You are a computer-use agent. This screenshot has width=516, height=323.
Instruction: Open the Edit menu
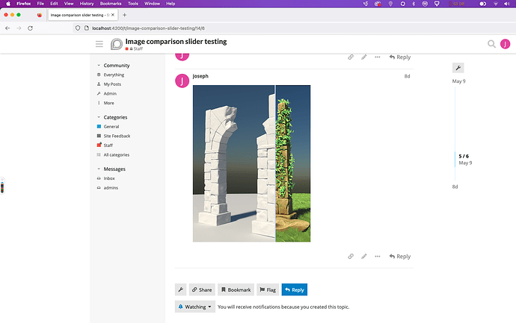click(54, 4)
